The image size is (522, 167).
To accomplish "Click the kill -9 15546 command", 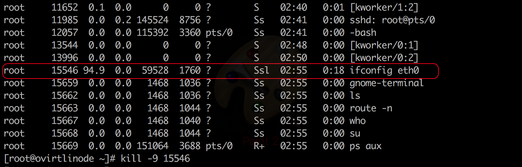I will click(155, 158).
